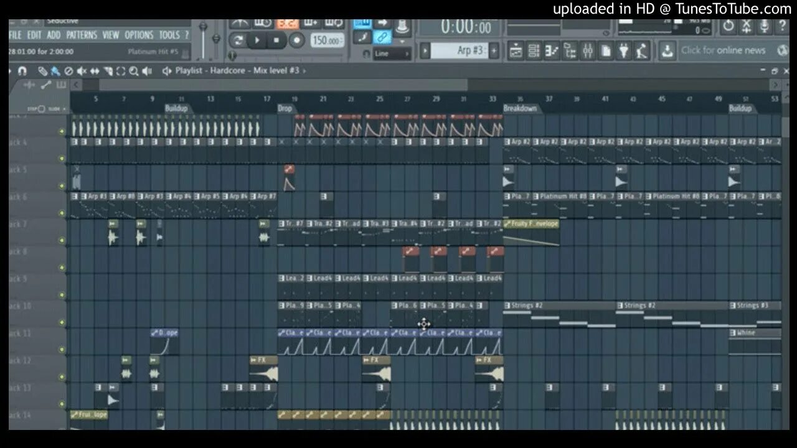Click the Record button
This screenshot has width=797, height=448.
point(297,40)
